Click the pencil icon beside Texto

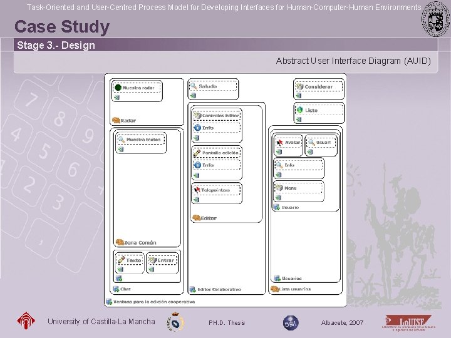pyautogui.click(x=122, y=260)
